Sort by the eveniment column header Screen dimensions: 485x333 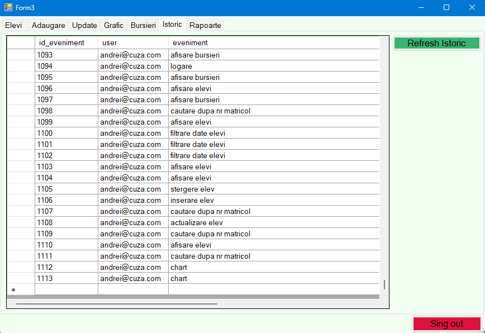tap(224, 43)
